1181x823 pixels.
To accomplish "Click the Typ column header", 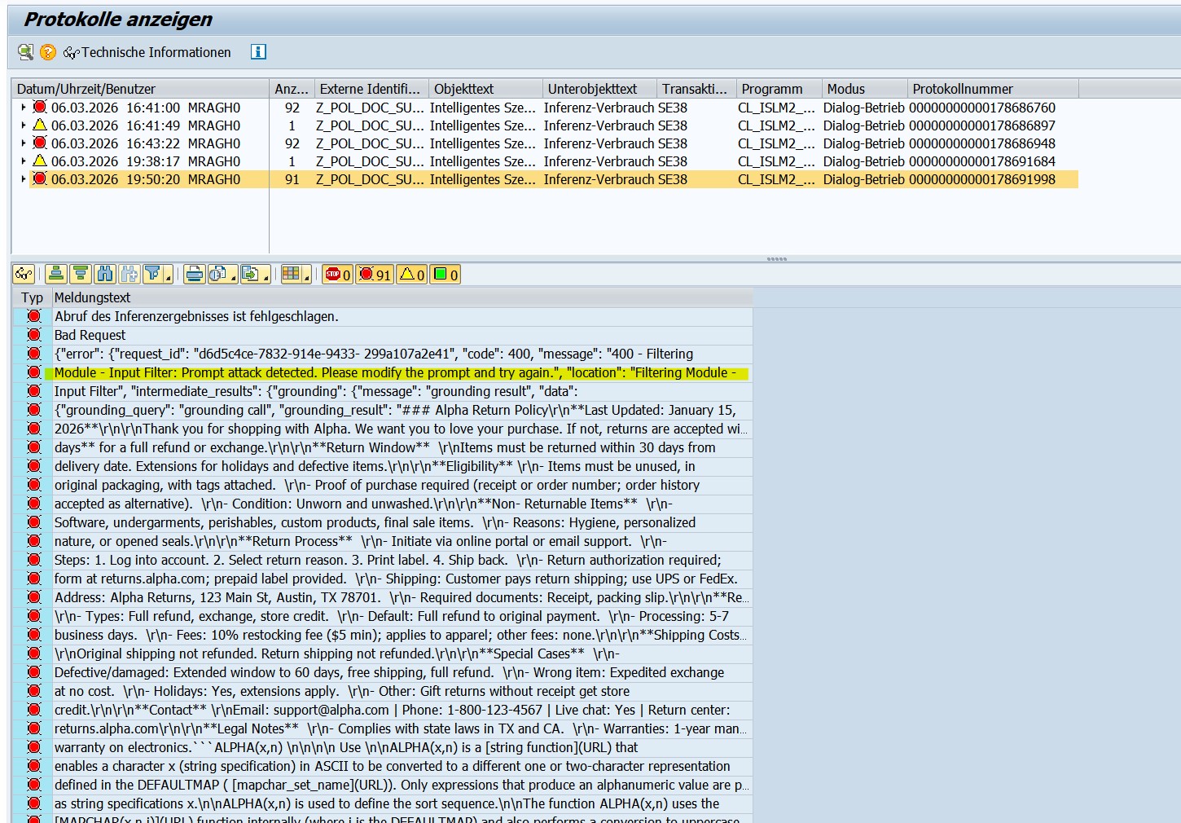I will (33, 297).
